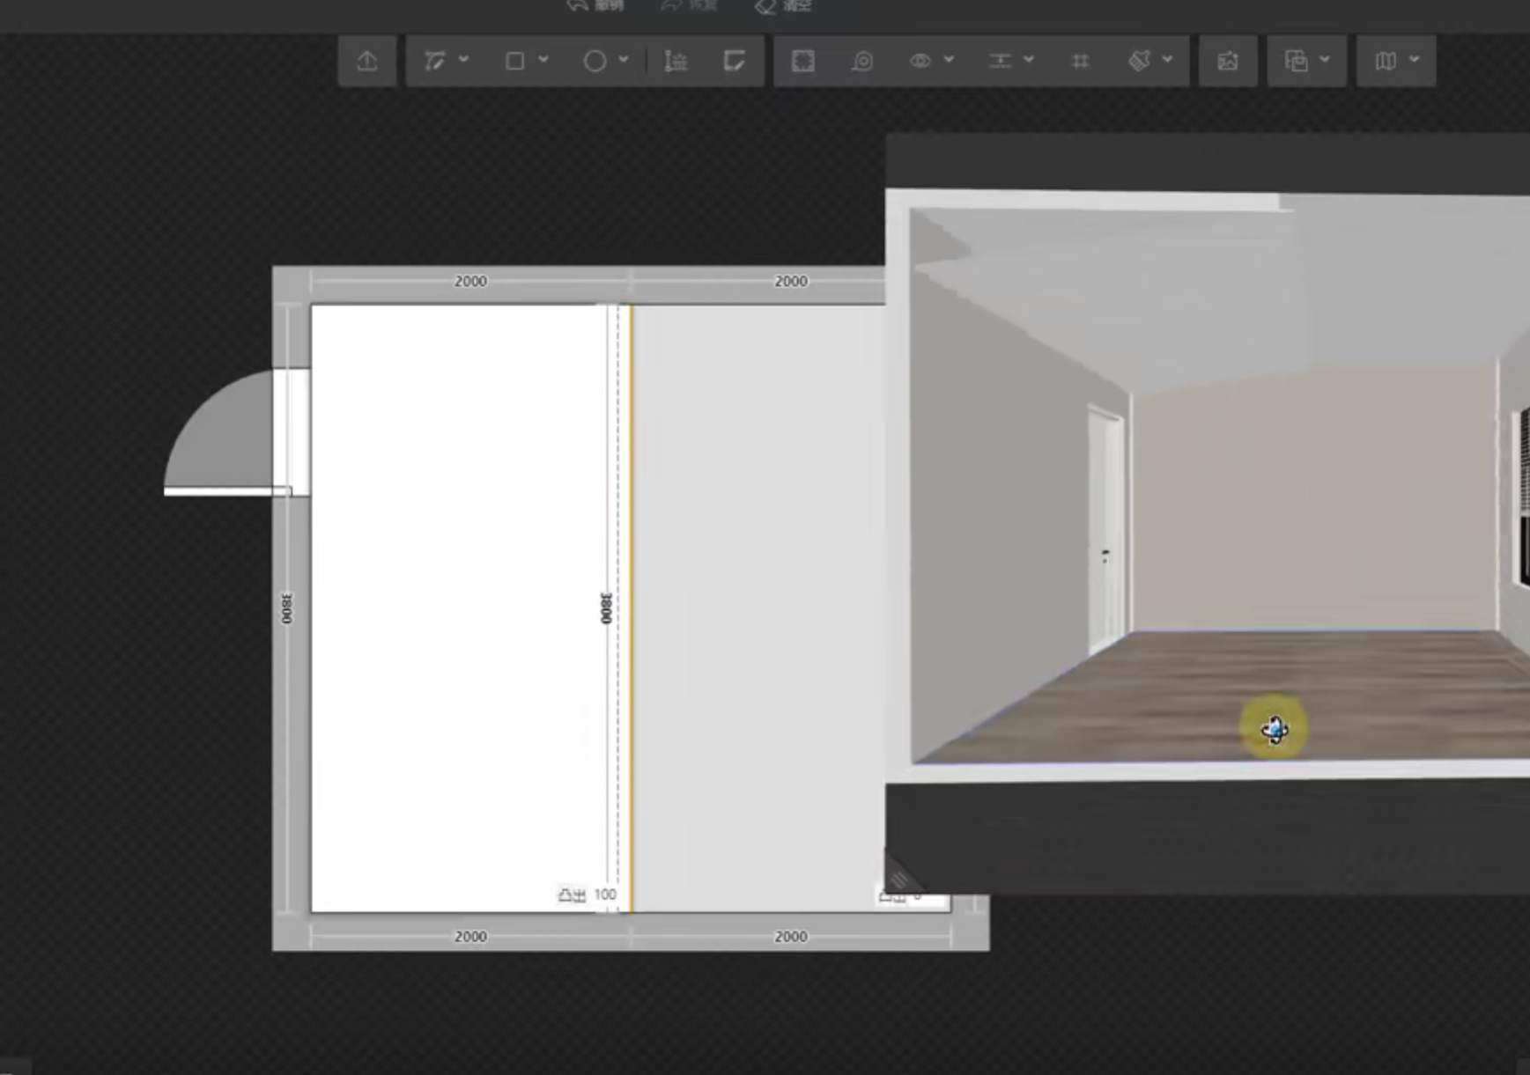This screenshot has height=1075, width=1530.
Task: Click the image import icon
Action: pyautogui.click(x=1227, y=61)
